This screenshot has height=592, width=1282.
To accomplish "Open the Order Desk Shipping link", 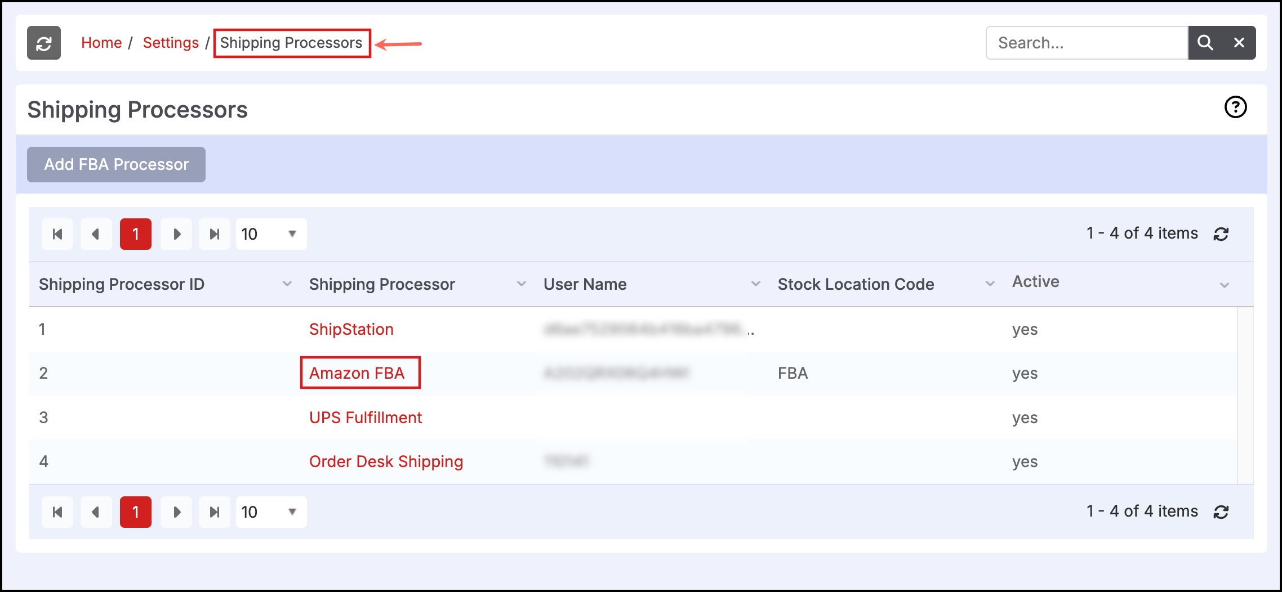I will coord(386,461).
